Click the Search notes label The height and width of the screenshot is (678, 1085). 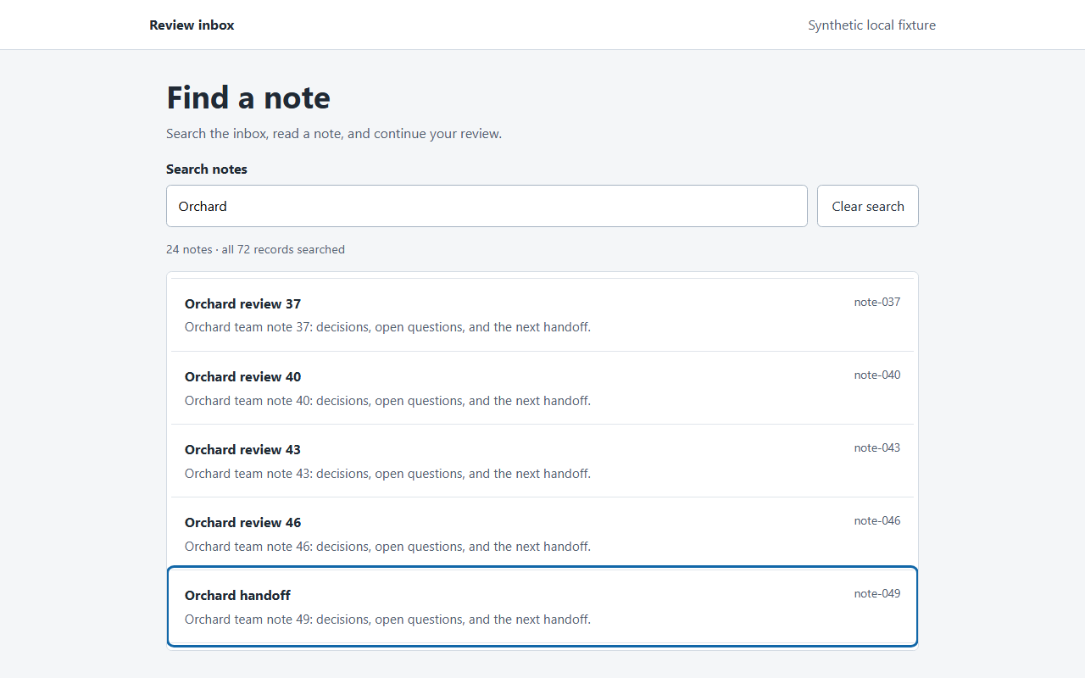(207, 169)
